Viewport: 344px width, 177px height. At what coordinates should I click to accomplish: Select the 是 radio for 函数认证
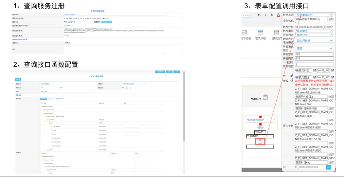tap(65, 43)
